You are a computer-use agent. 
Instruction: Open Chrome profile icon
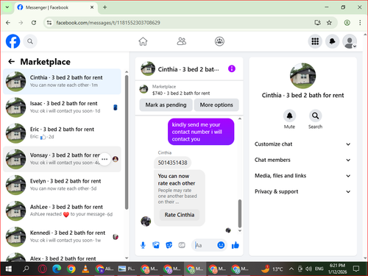347,23
